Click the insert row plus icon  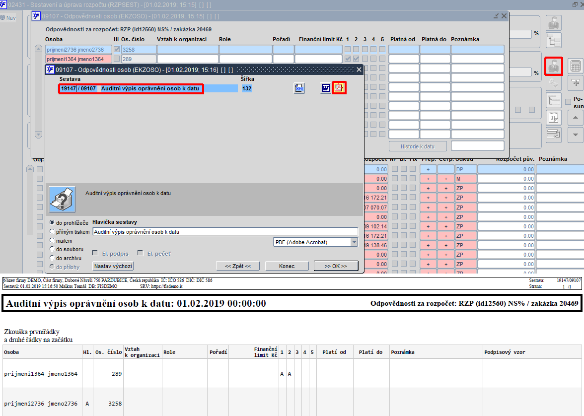click(576, 83)
